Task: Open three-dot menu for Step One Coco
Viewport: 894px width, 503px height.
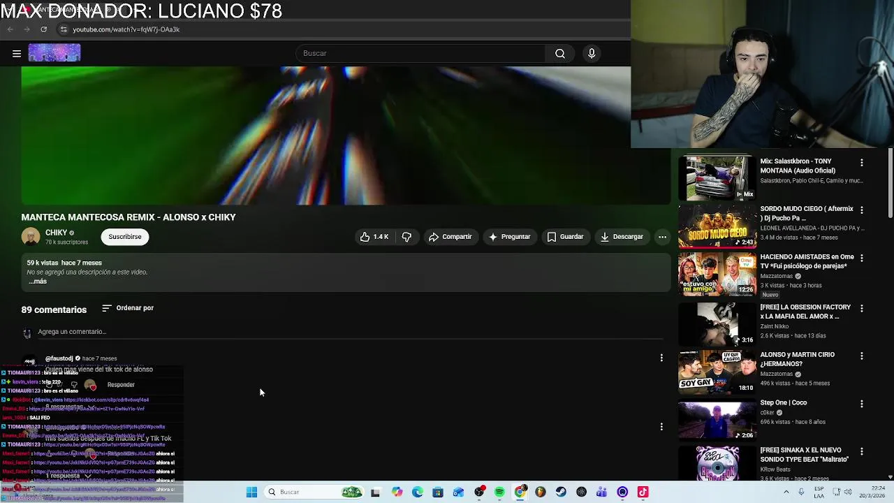Action: click(861, 404)
